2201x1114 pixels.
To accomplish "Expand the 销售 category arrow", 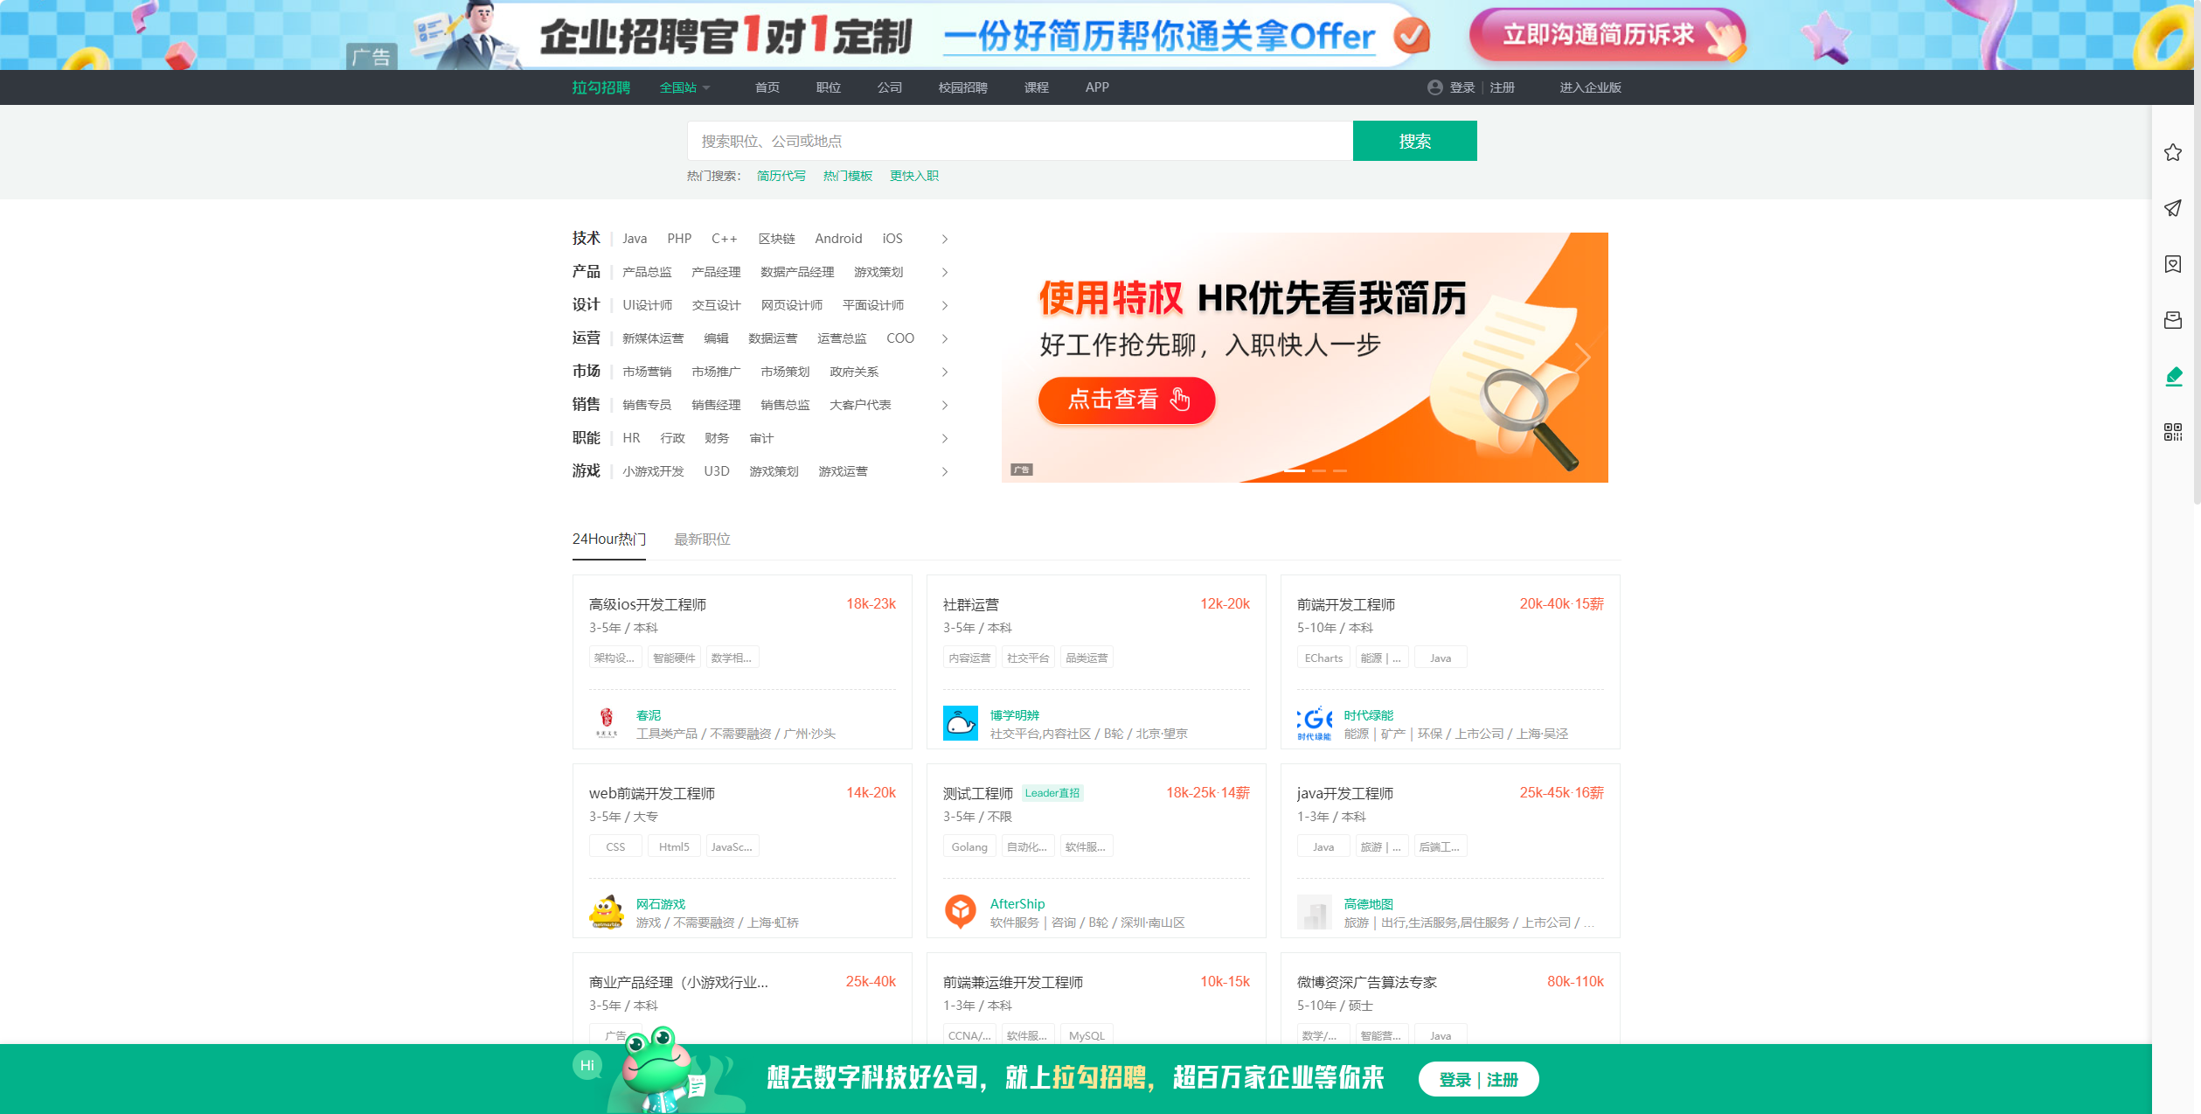I will coord(944,405).
